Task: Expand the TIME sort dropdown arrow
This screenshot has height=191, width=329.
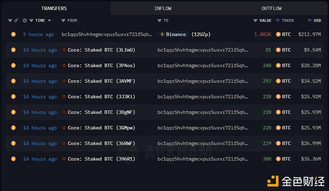Action: 49,20
